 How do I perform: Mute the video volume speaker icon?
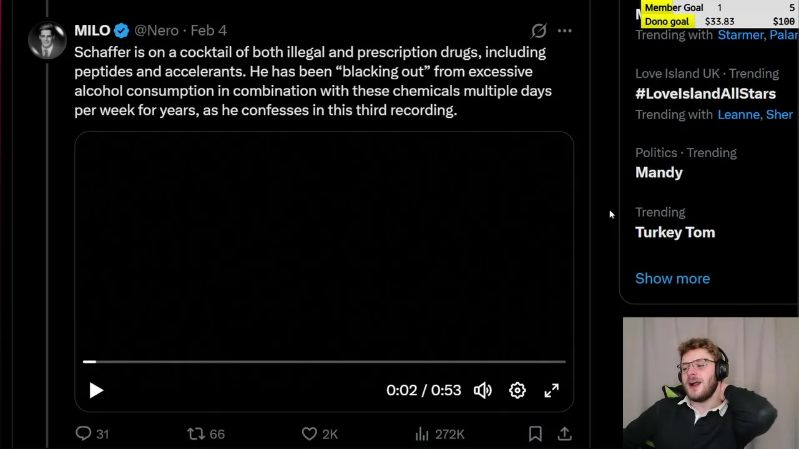483,390
